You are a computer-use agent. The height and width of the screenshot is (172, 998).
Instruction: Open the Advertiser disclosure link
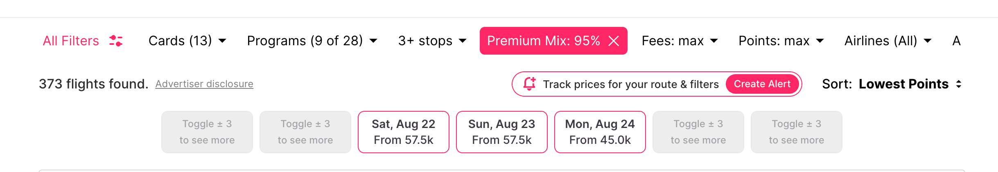(x=204, y=84)
